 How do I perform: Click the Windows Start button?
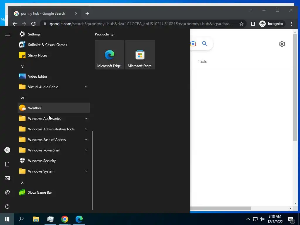[x=7, y=219]
